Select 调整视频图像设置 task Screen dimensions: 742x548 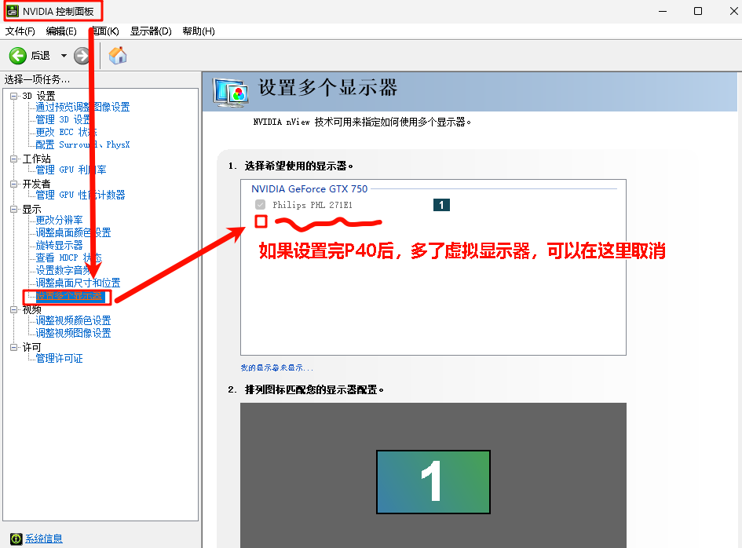click(73, 333)
